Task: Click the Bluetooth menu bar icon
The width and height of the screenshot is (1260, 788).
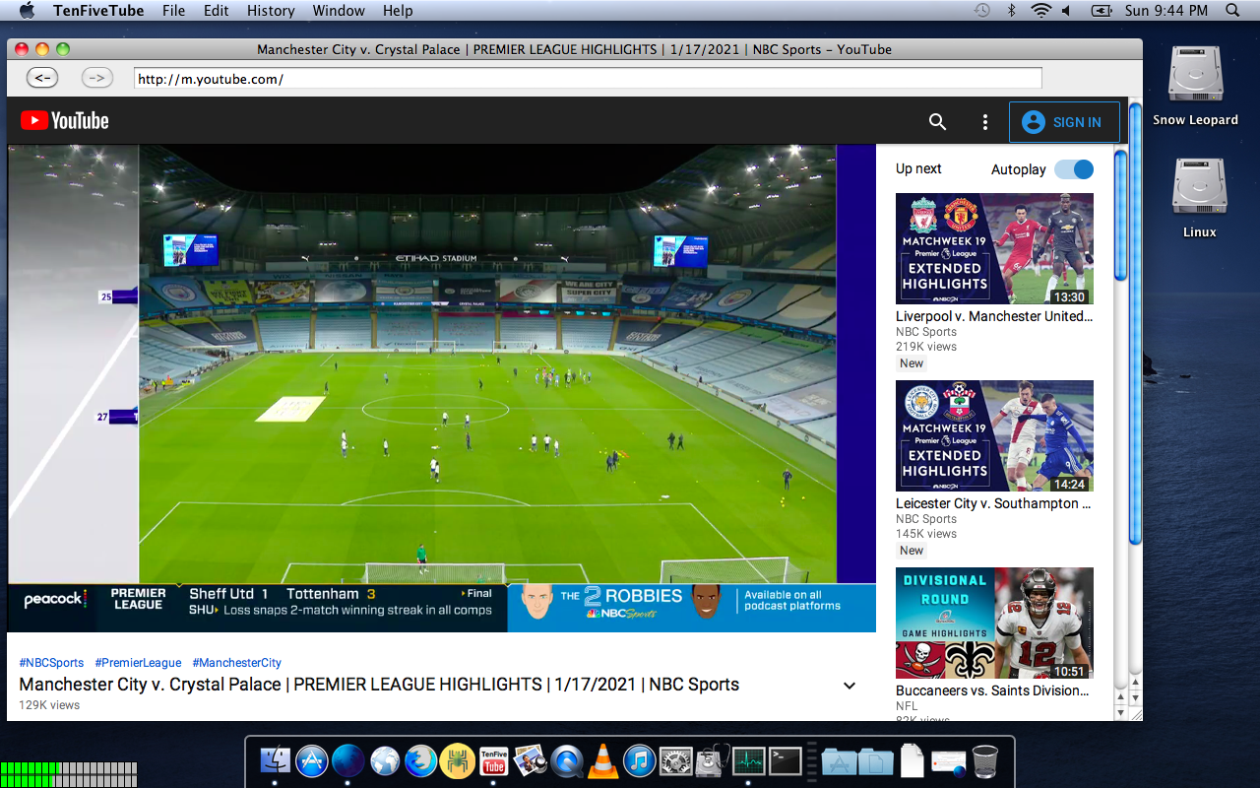Action: [x=1011, y=11]
